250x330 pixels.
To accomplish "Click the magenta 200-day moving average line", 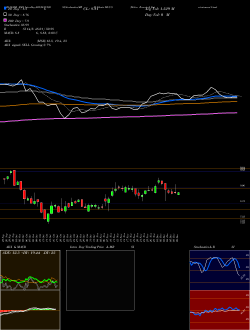I will 118,117.
